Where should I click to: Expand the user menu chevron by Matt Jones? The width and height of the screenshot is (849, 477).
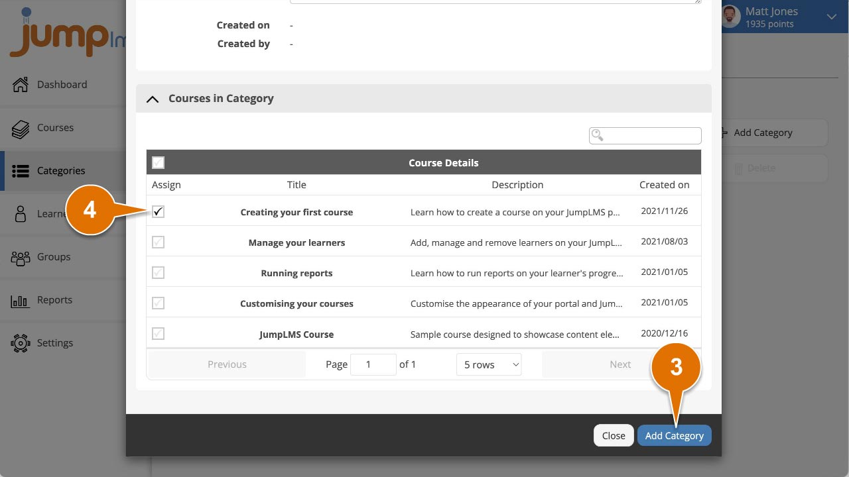coord(831,17)
